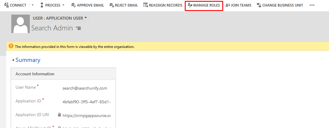Click the Connect people icon
329x128 pixels.
pos(6,5)
